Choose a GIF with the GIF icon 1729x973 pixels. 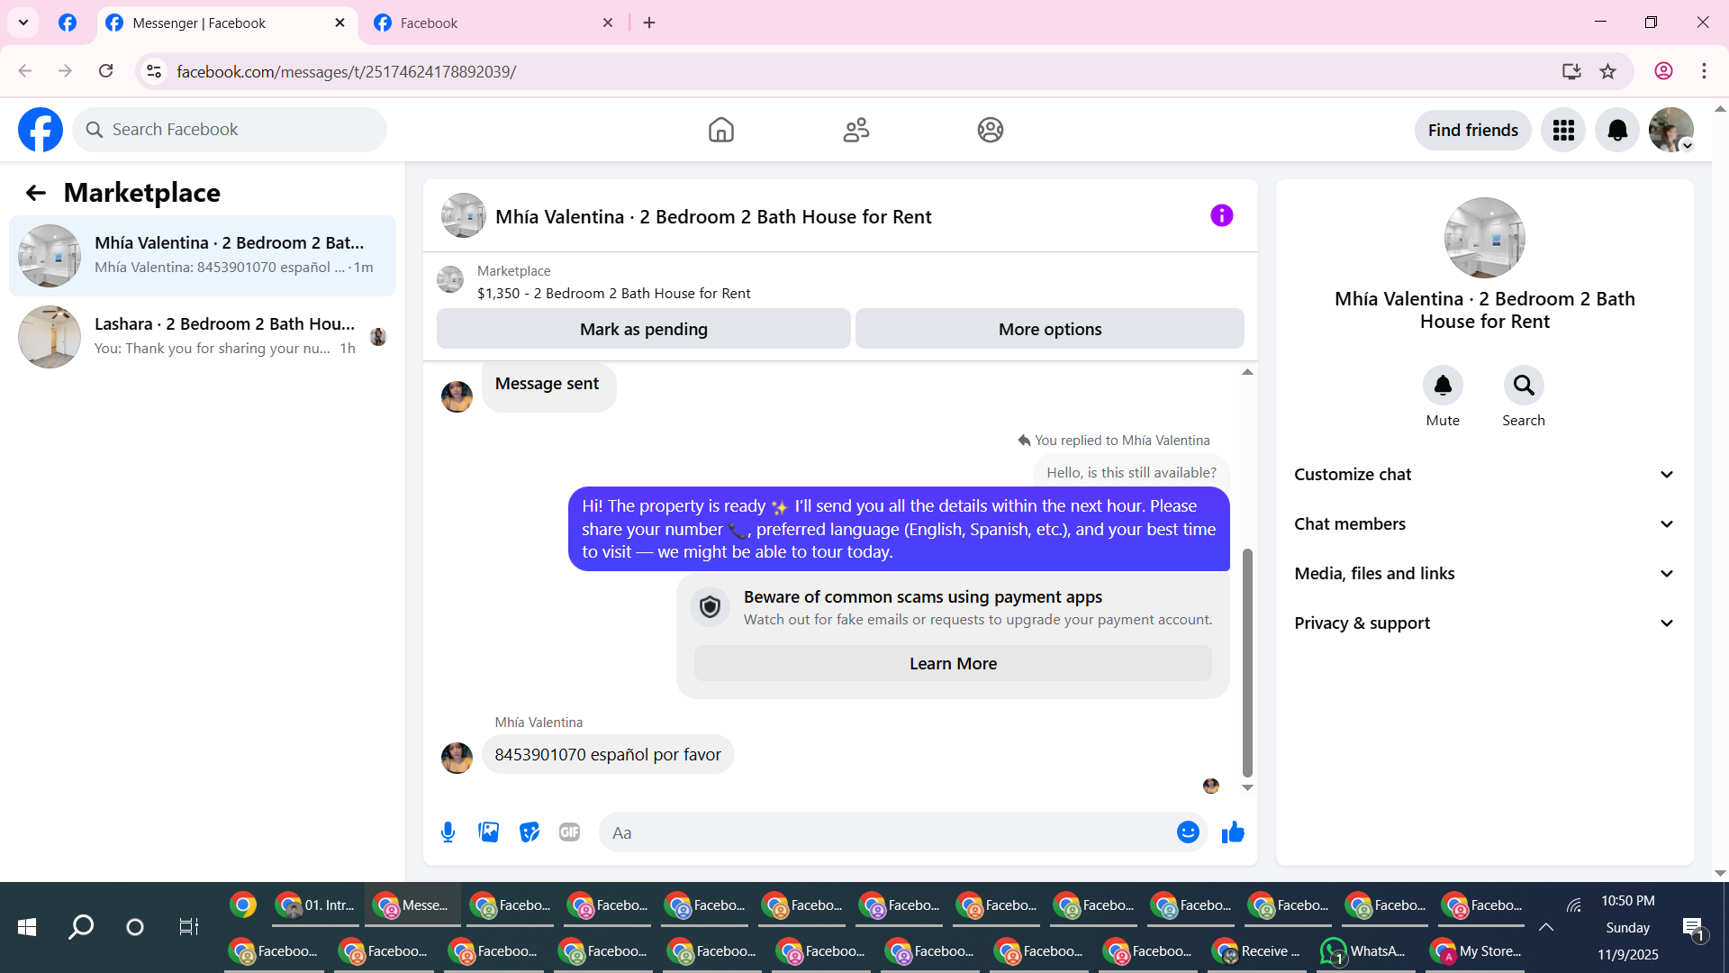569,832
